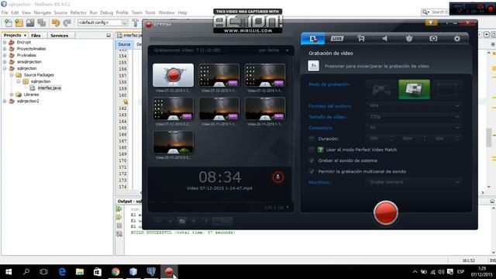This screenshot has width=496, height=279.
Task: Open the Micrófono Grabar siempre dropdown
Action: click(x=414, y=182)
